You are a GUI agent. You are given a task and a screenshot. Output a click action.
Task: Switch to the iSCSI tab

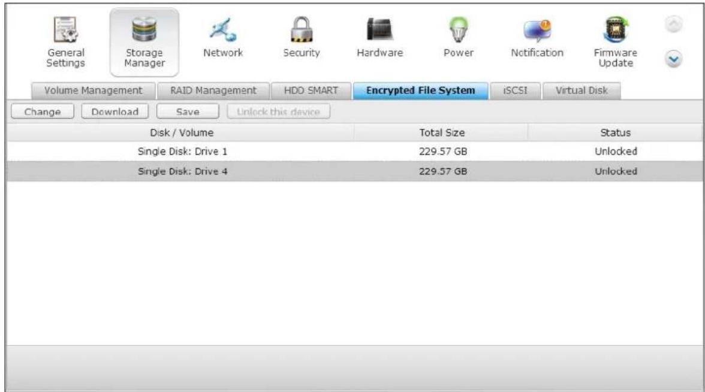point(516,91)
